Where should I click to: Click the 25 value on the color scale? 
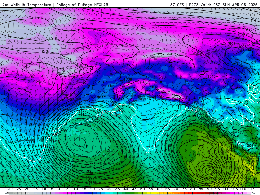click(101, 189)
